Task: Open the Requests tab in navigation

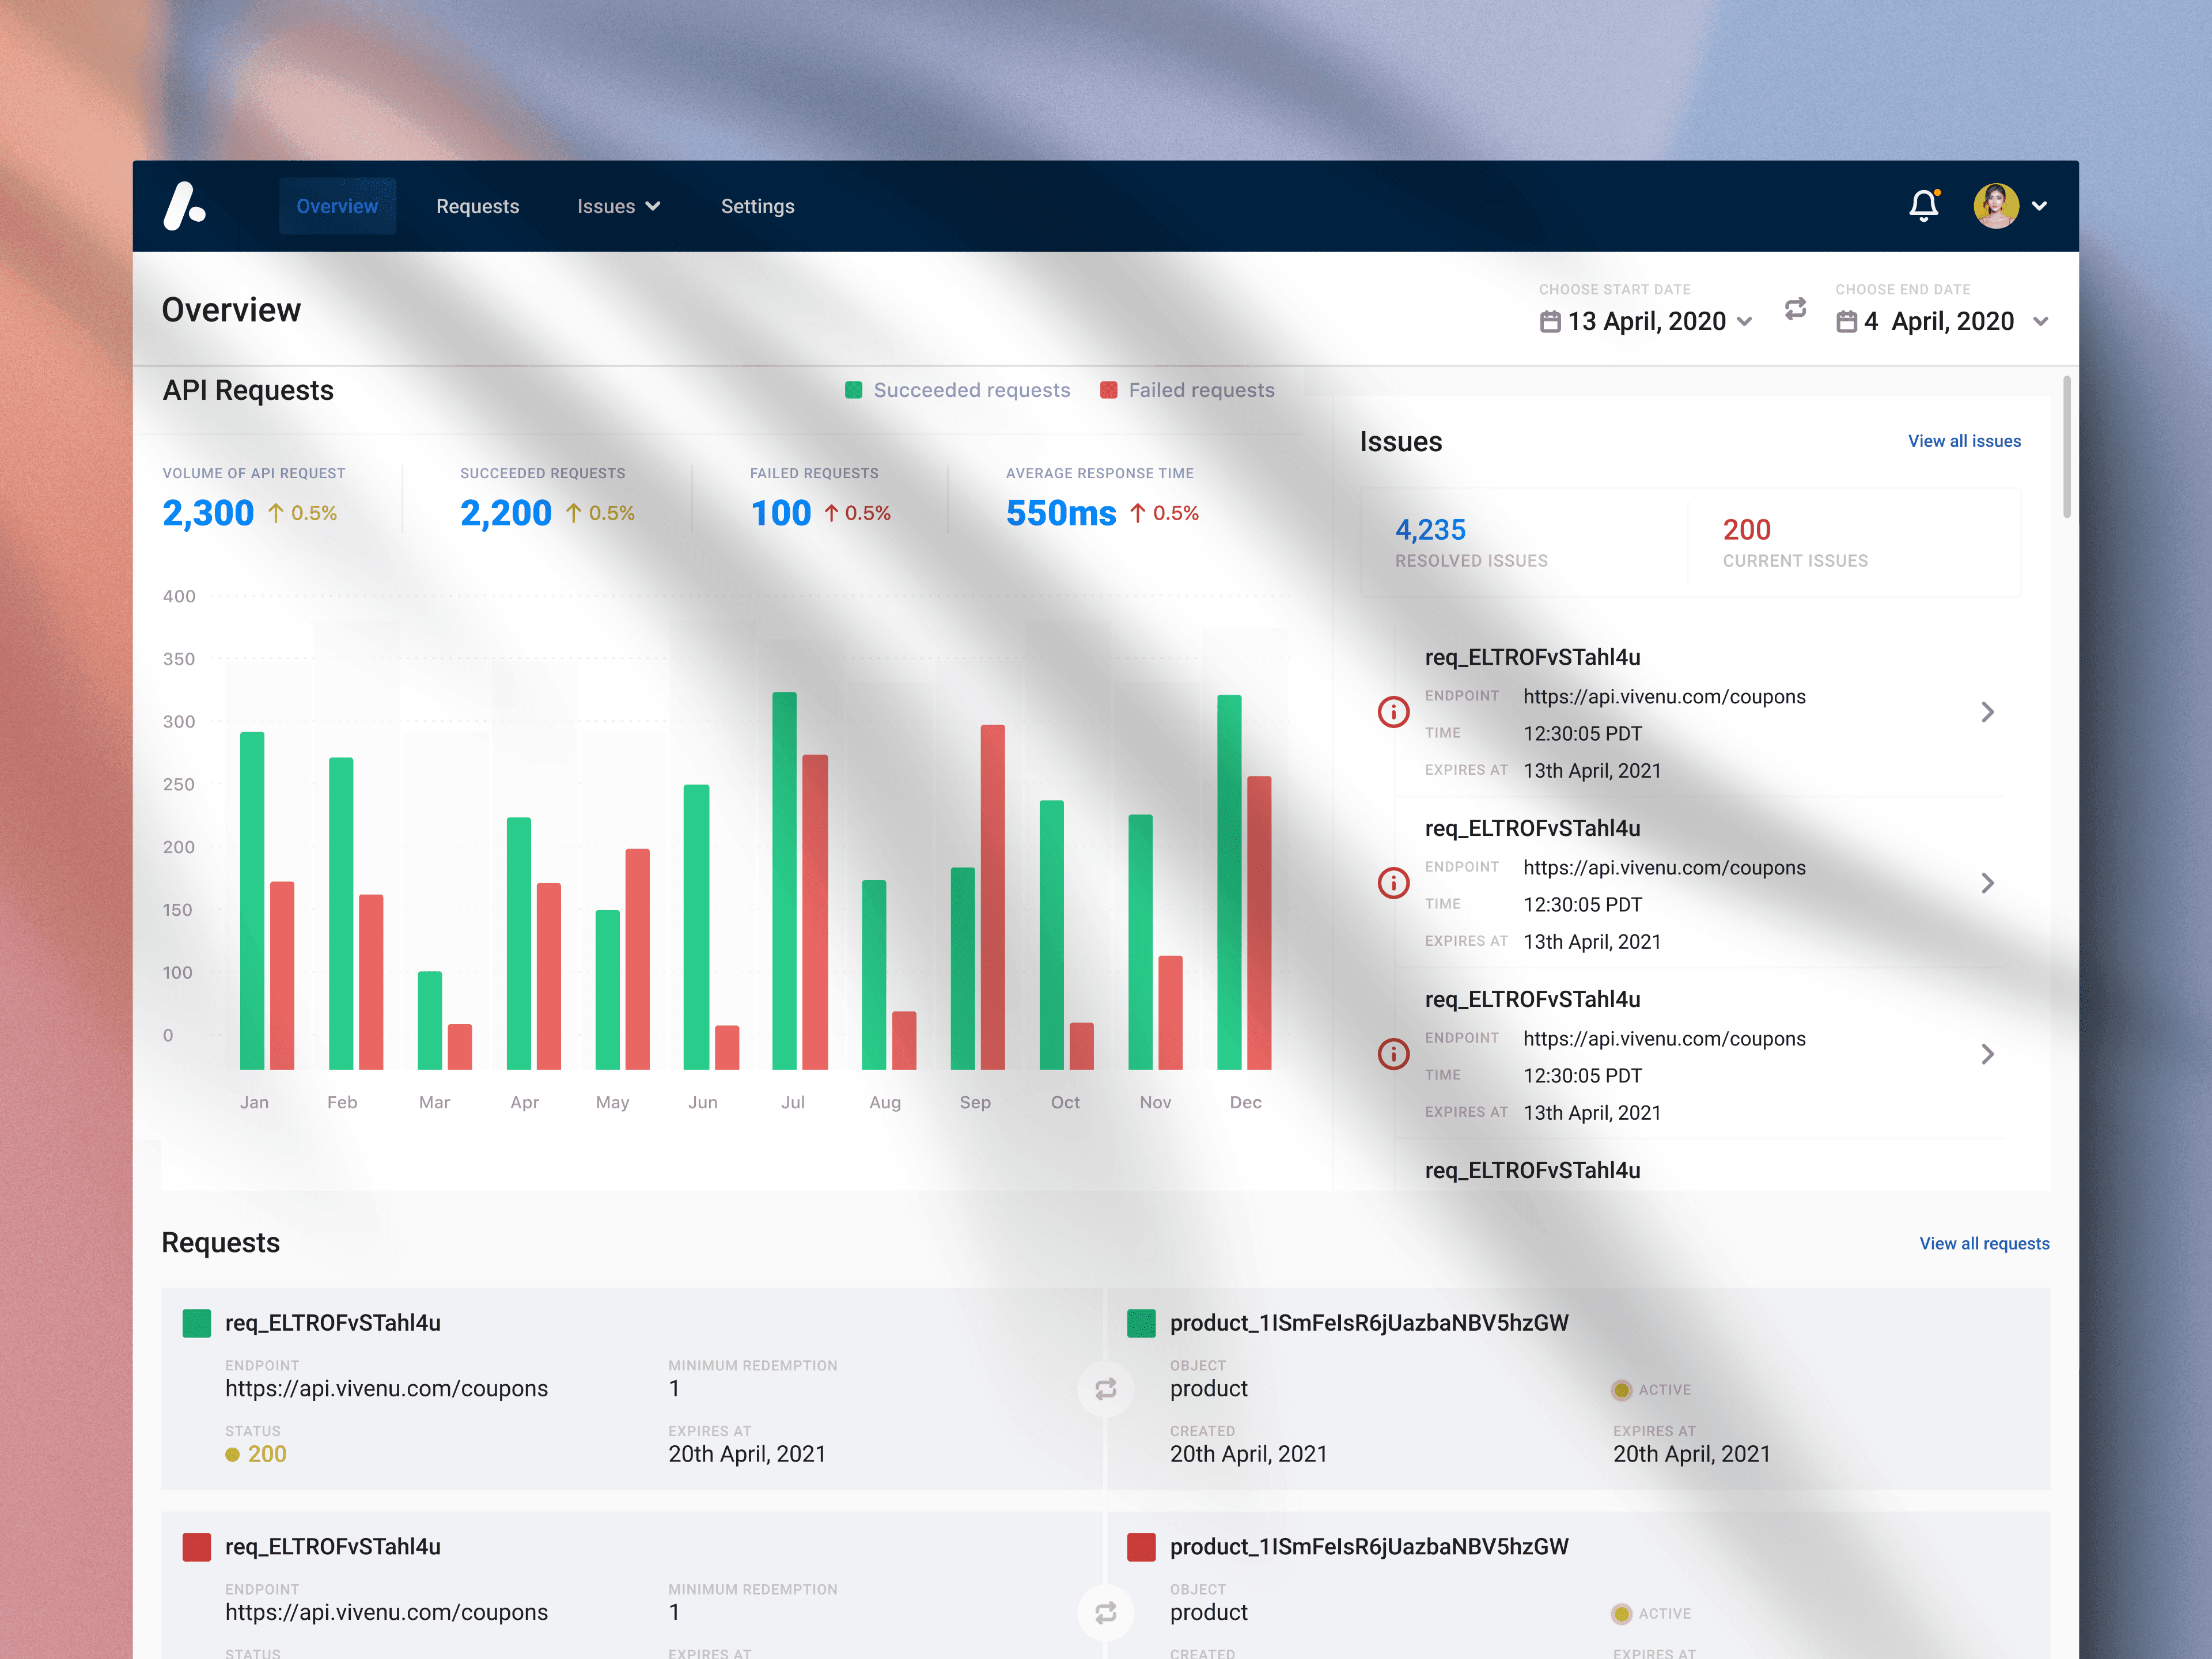Action: [x=477, y=206]
